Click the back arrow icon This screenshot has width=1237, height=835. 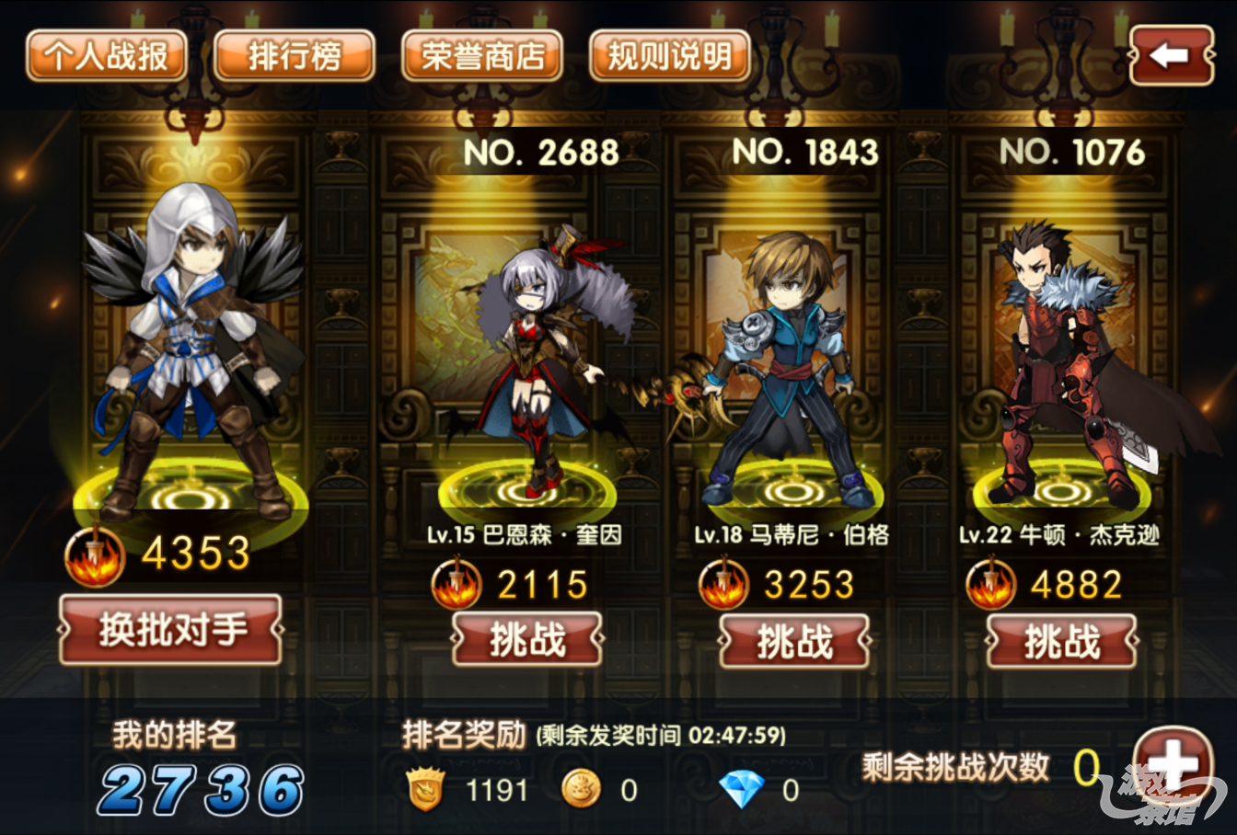(x=1171, y=55)
